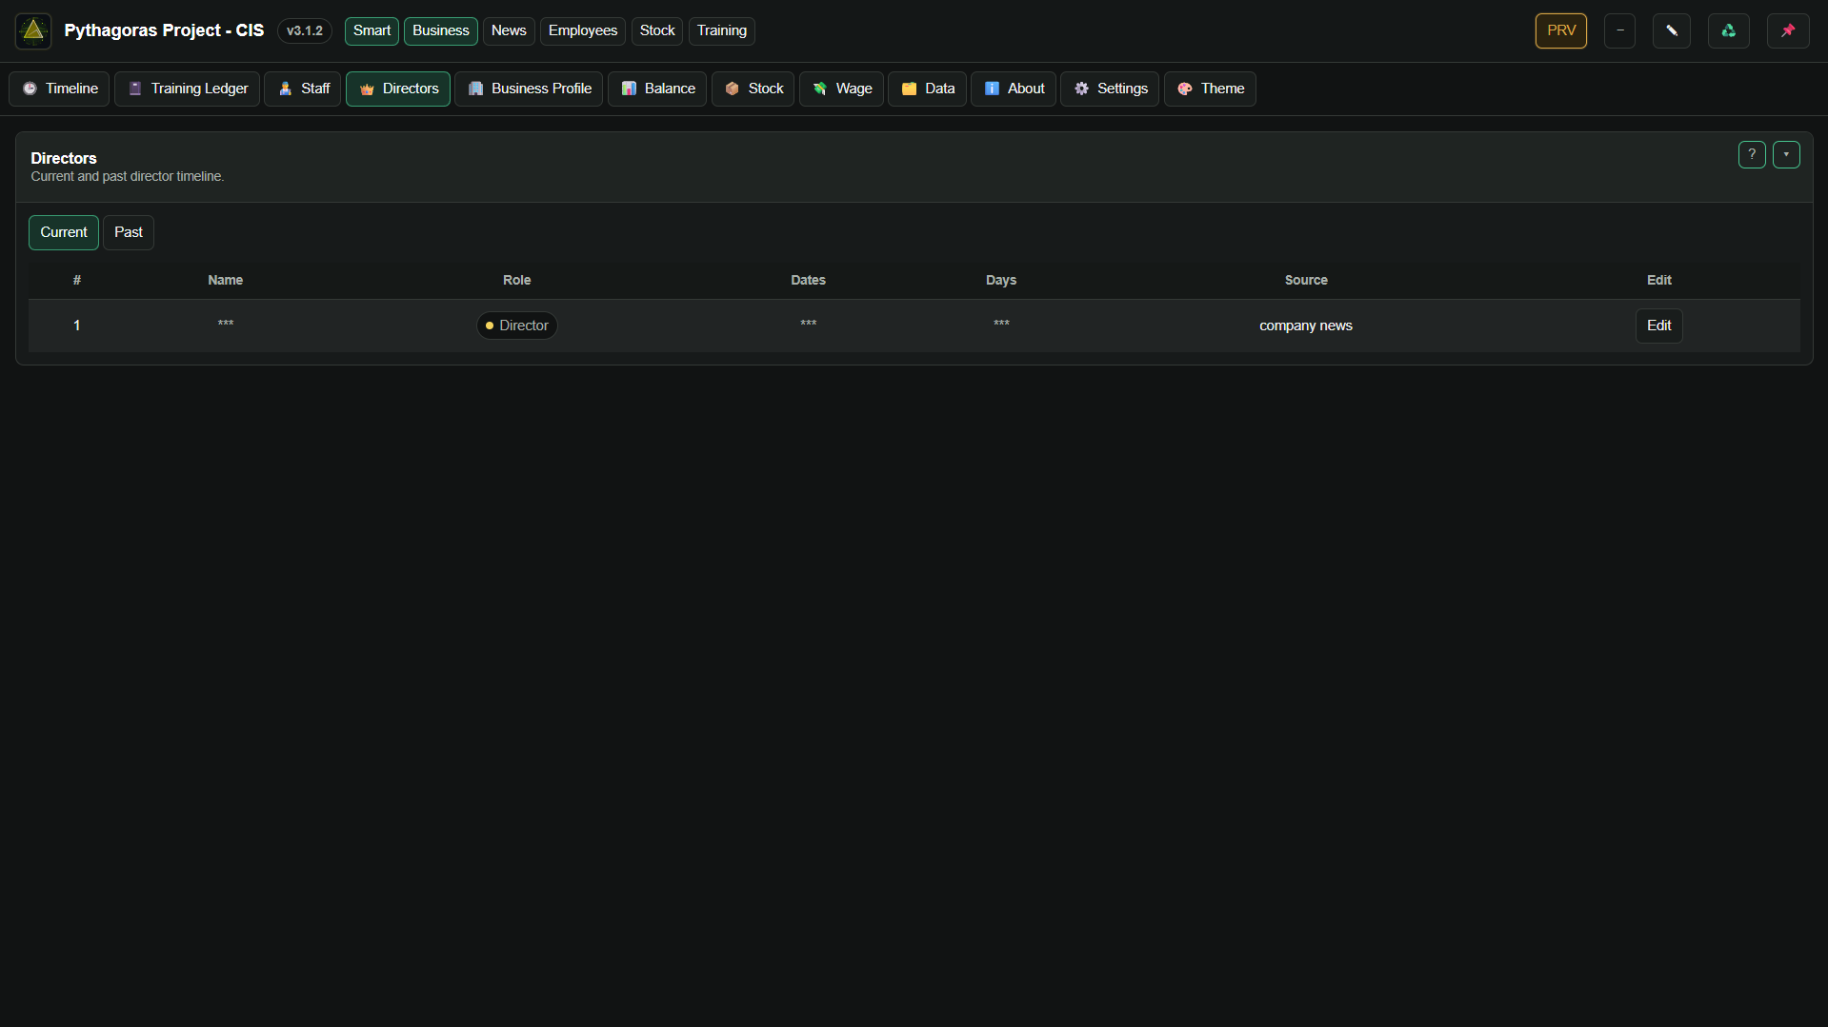Toggle the Business filter chip

441,30
